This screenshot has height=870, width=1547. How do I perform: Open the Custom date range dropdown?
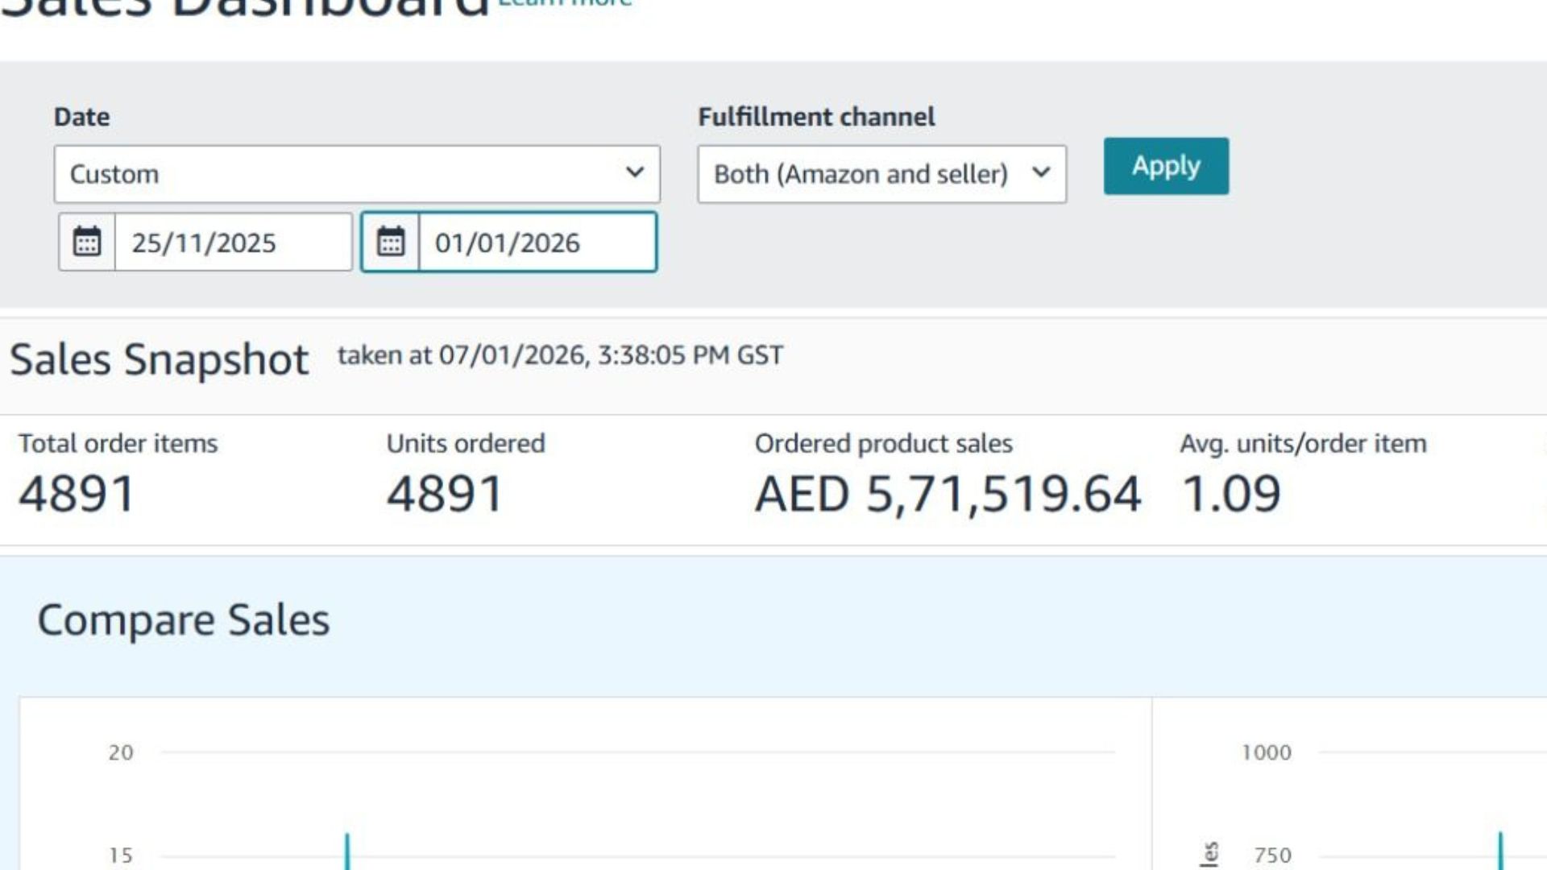coord(357,174)
